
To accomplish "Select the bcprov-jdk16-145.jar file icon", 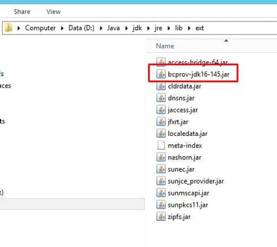I will [x=161, y=74].
